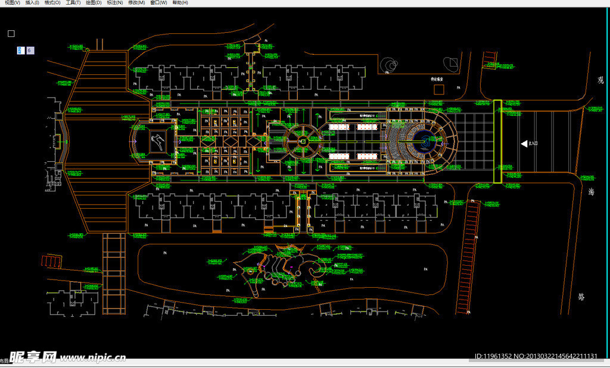Screen dimensions: 610x368
Task: Open the 视图(V) menu
Action: [12, 3]
